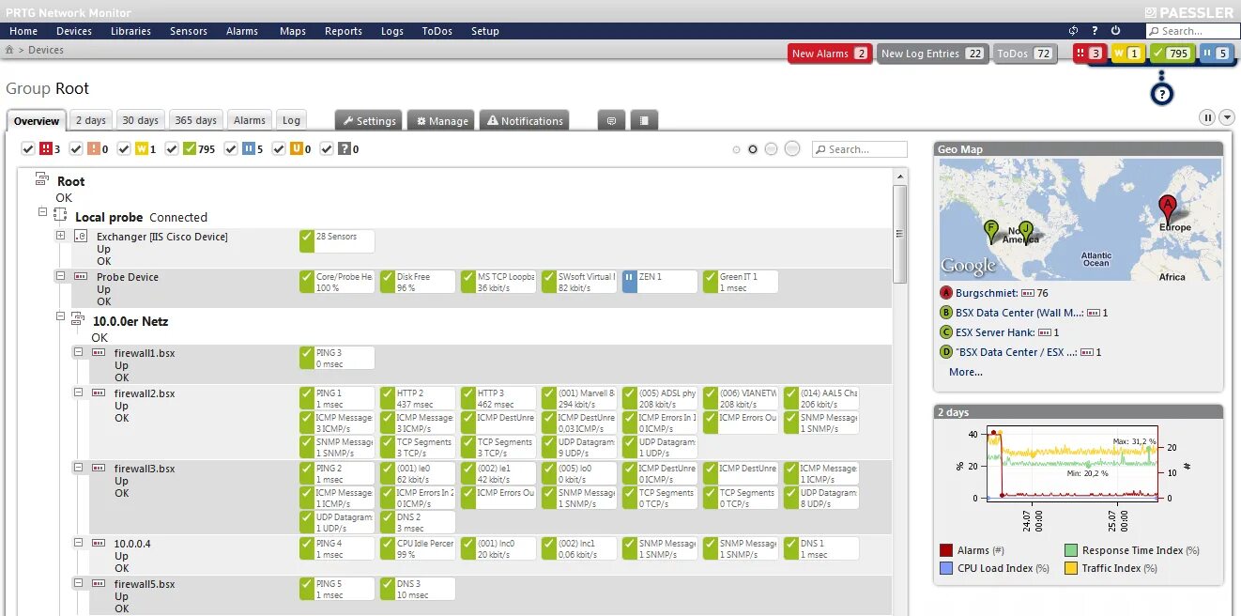
Task: Click the round pause button beside the tab row
Action: point(1207,117)
